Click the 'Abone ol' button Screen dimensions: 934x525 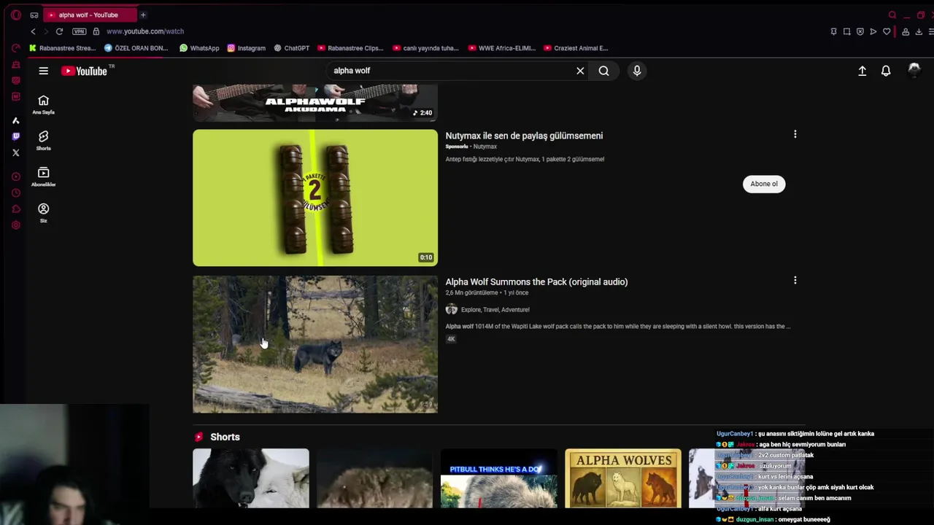click(x=764, y=184)
